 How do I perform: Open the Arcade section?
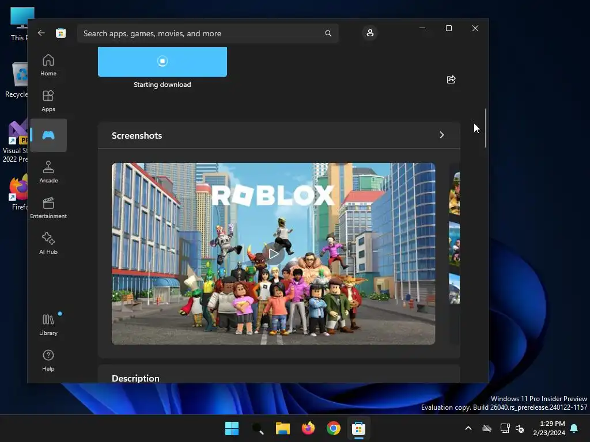click(48, 172)
